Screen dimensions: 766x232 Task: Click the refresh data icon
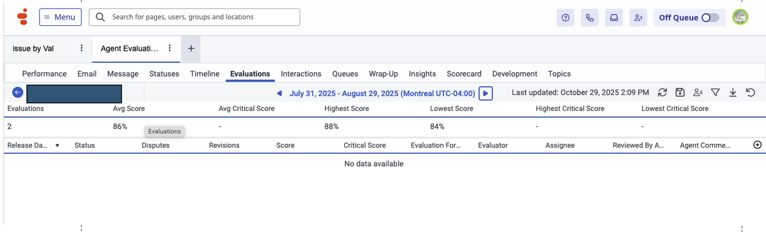pyautogui.click(x=662, y=93)
